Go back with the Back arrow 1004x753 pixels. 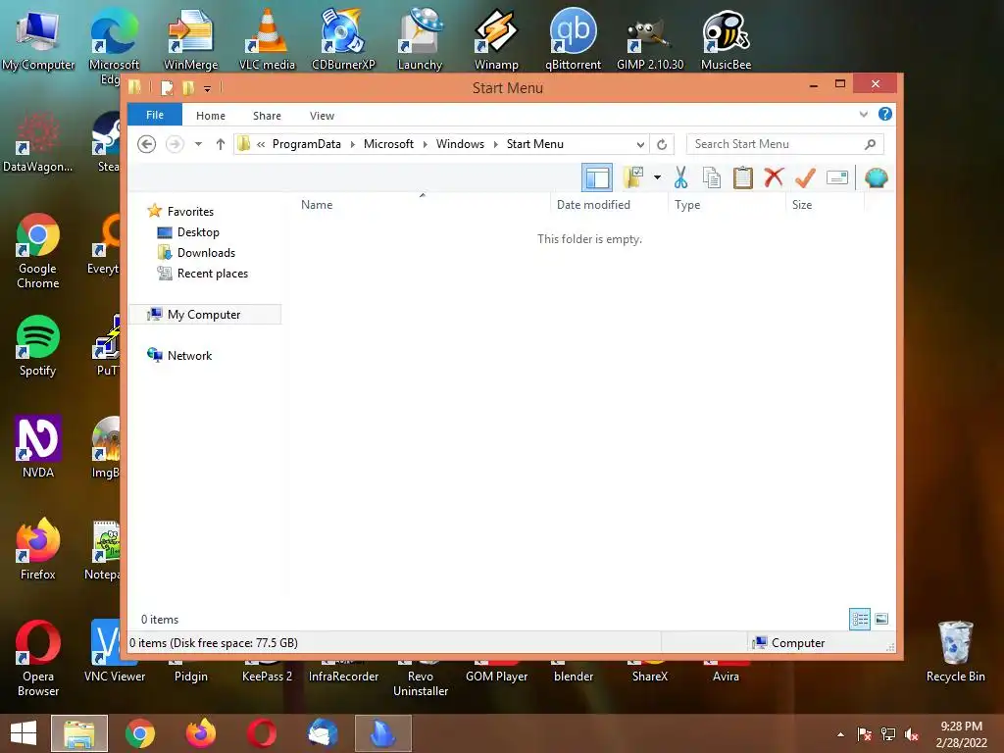click(x=147, y=144)
